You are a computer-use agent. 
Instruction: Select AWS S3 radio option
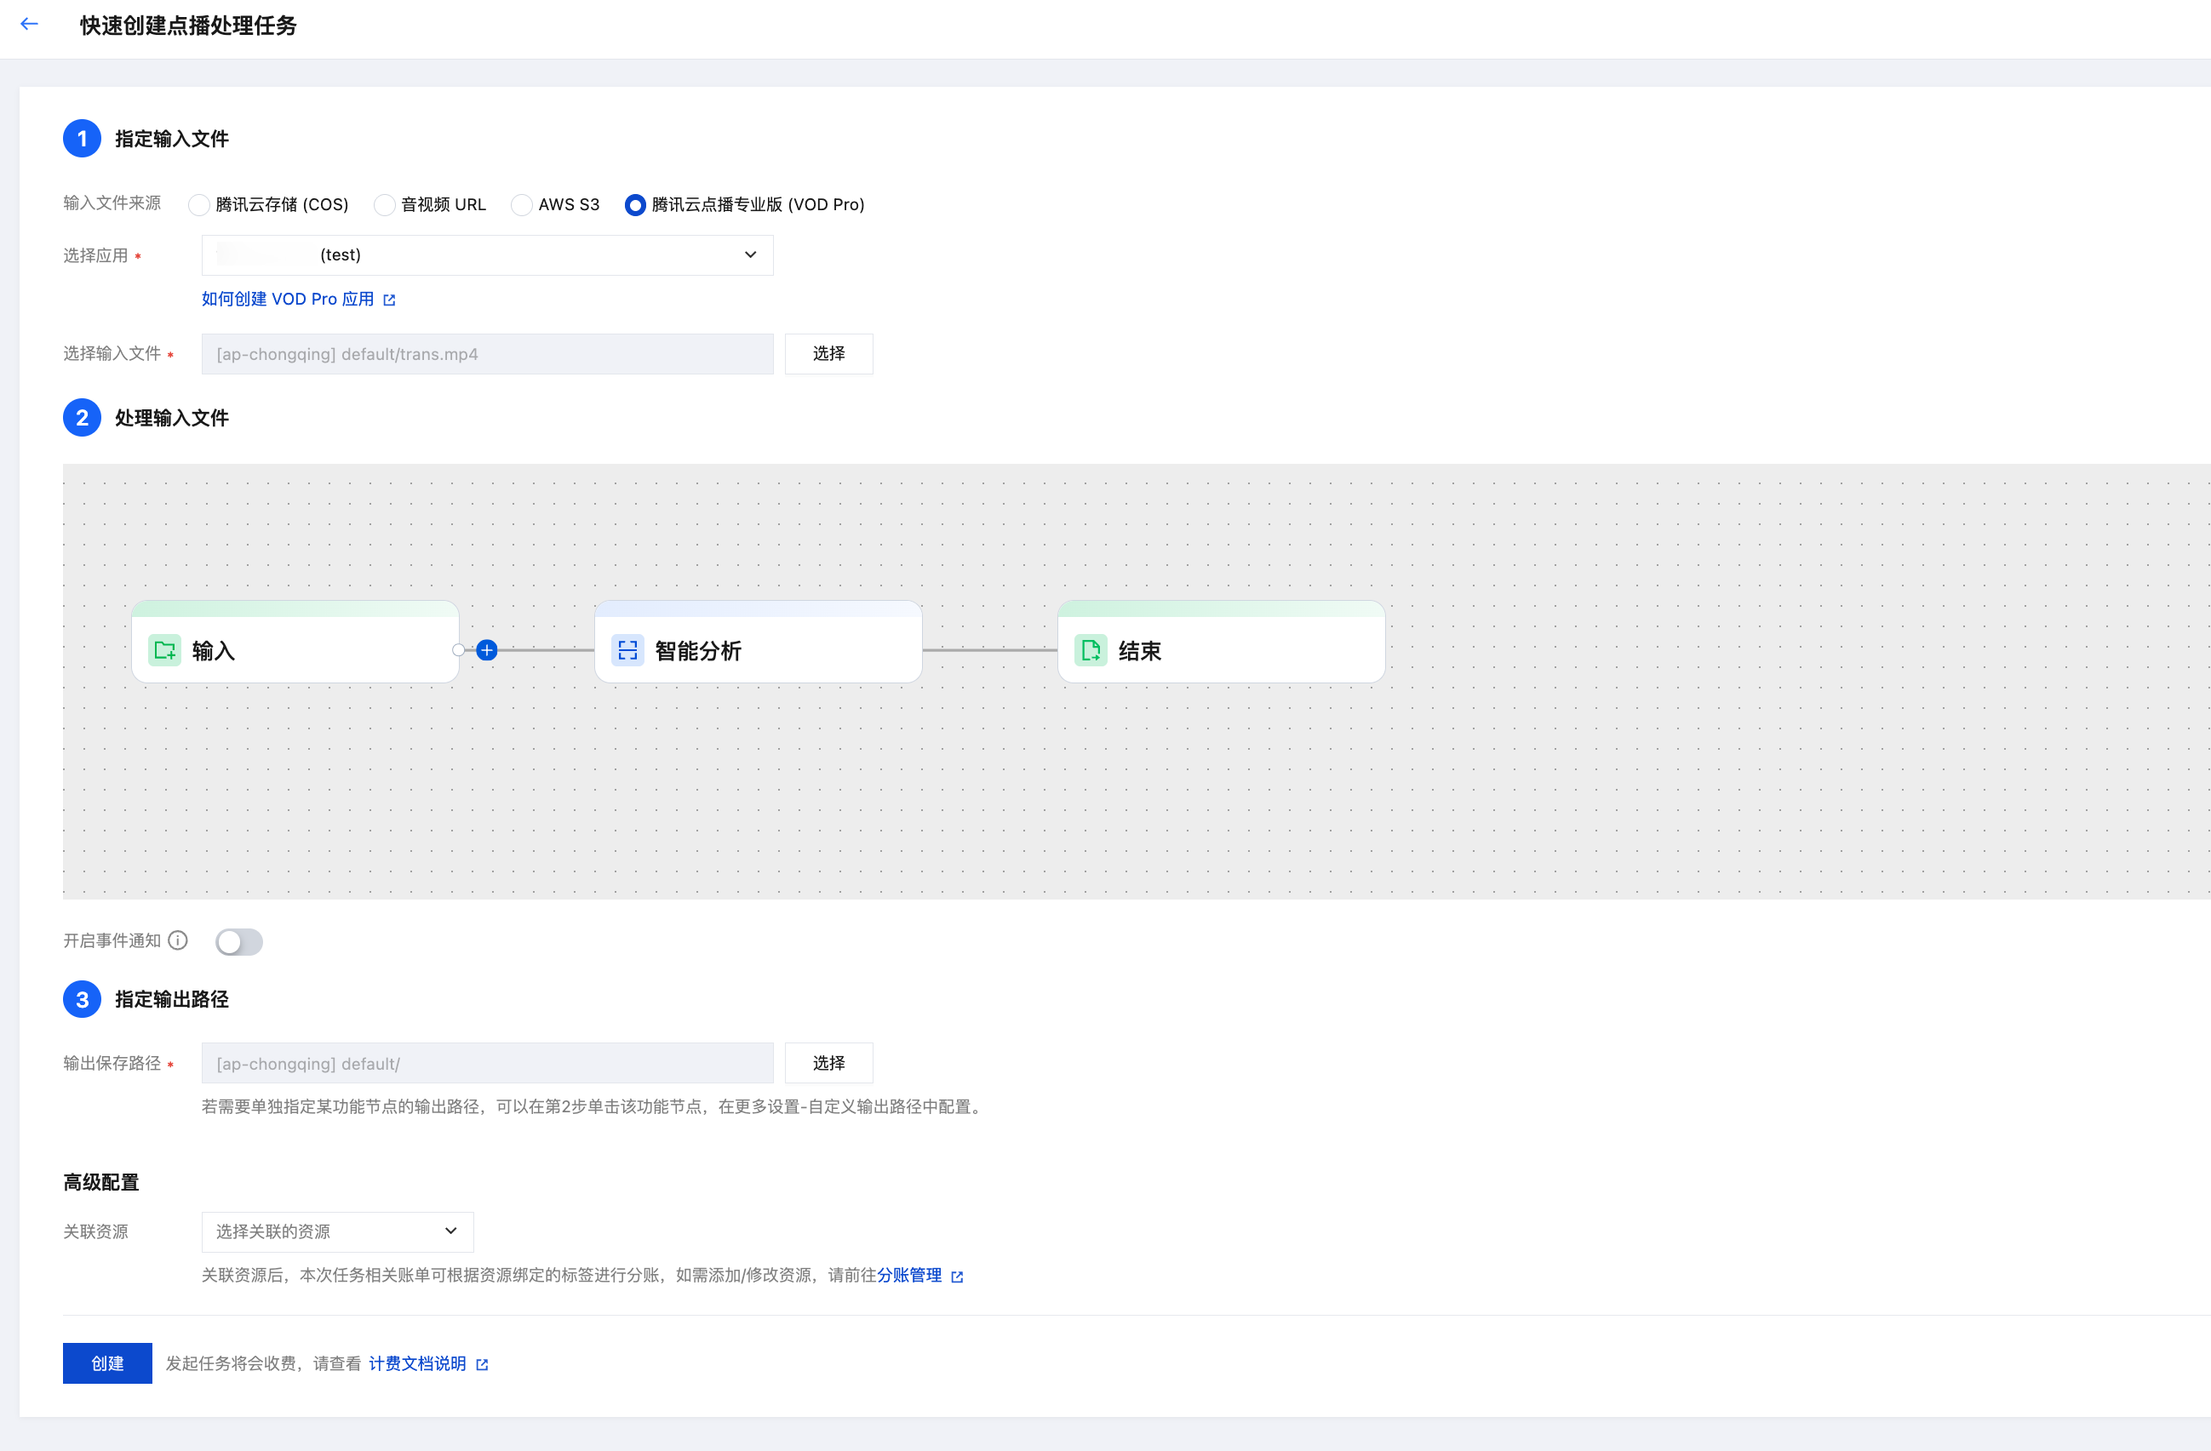[x=521, y=205]
